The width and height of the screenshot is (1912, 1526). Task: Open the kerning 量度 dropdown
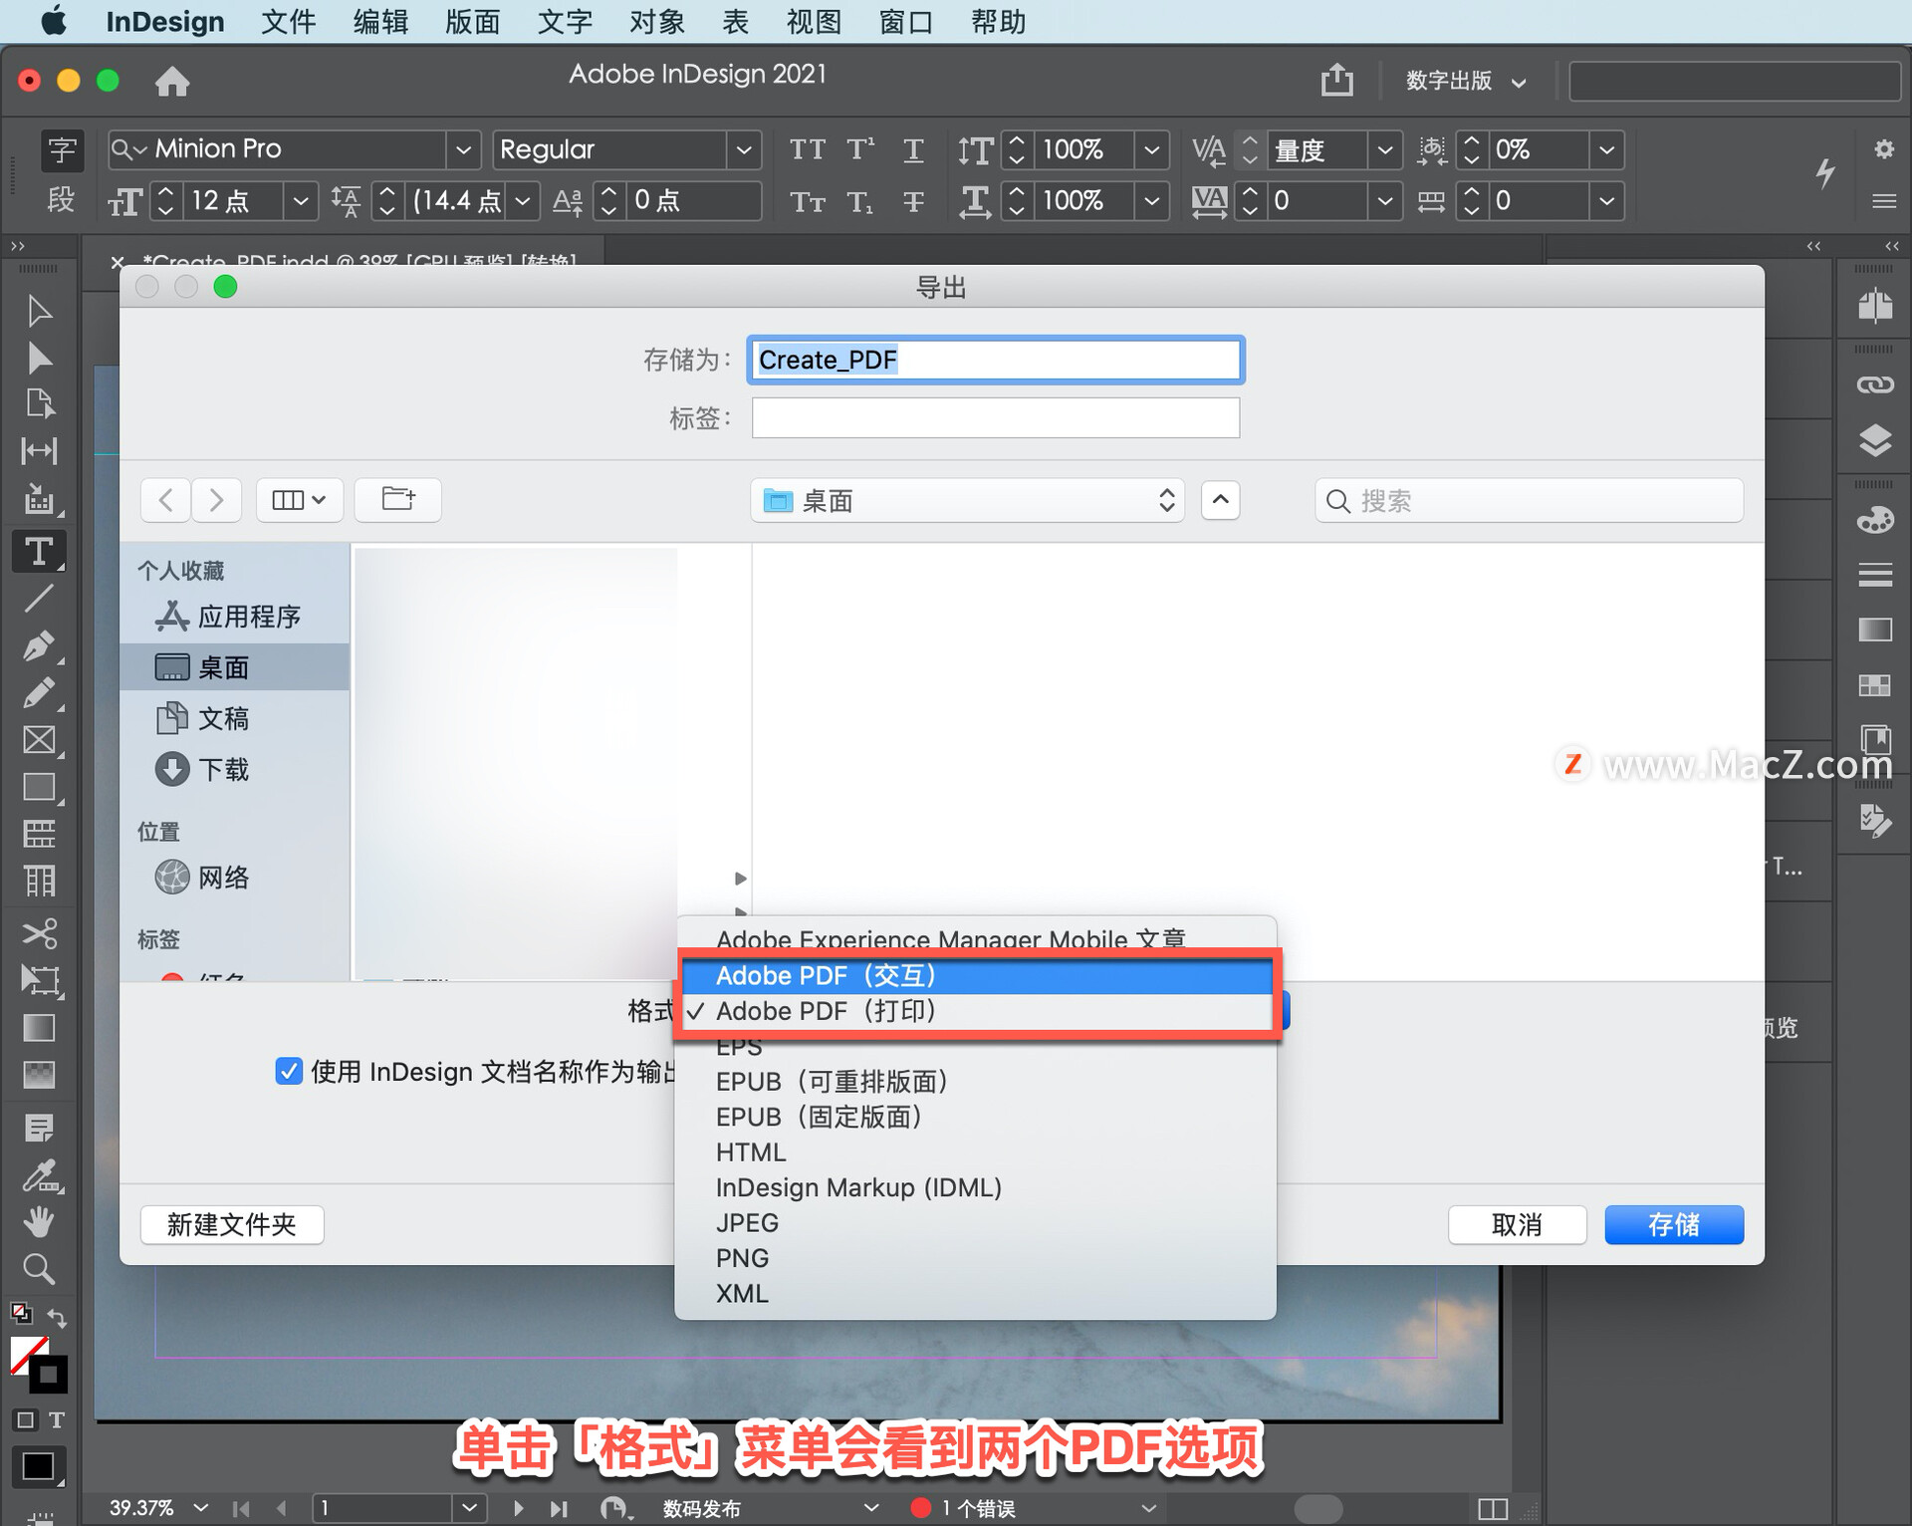(1384, 150)
